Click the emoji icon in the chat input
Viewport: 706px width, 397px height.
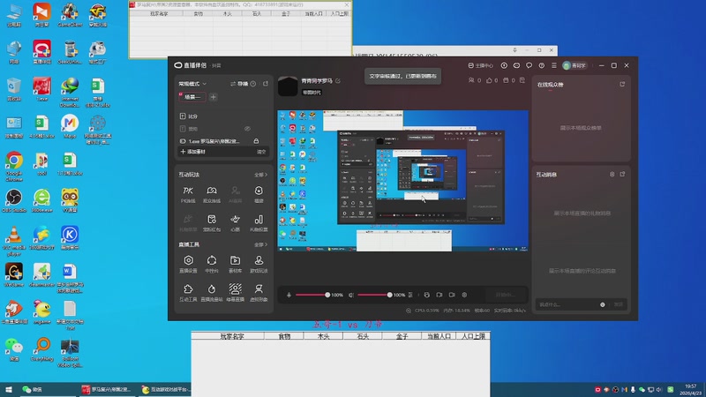[x=603, y=304]
